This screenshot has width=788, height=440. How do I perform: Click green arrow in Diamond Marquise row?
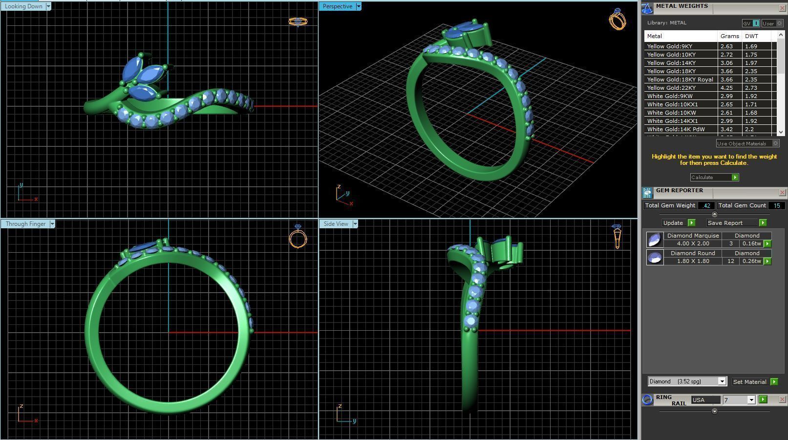pos(767,243)
